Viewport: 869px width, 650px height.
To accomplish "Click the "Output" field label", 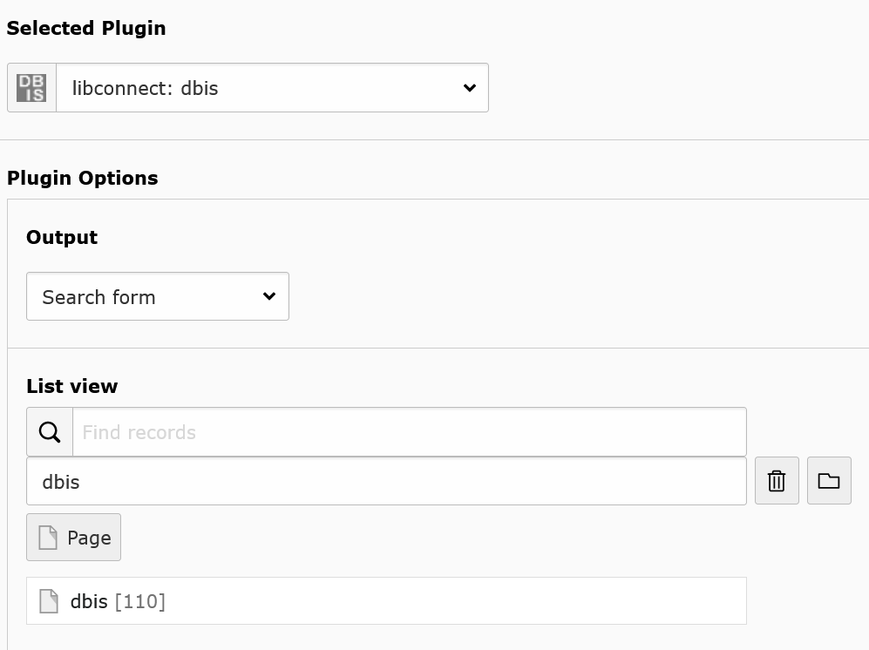I will [62, 237].
